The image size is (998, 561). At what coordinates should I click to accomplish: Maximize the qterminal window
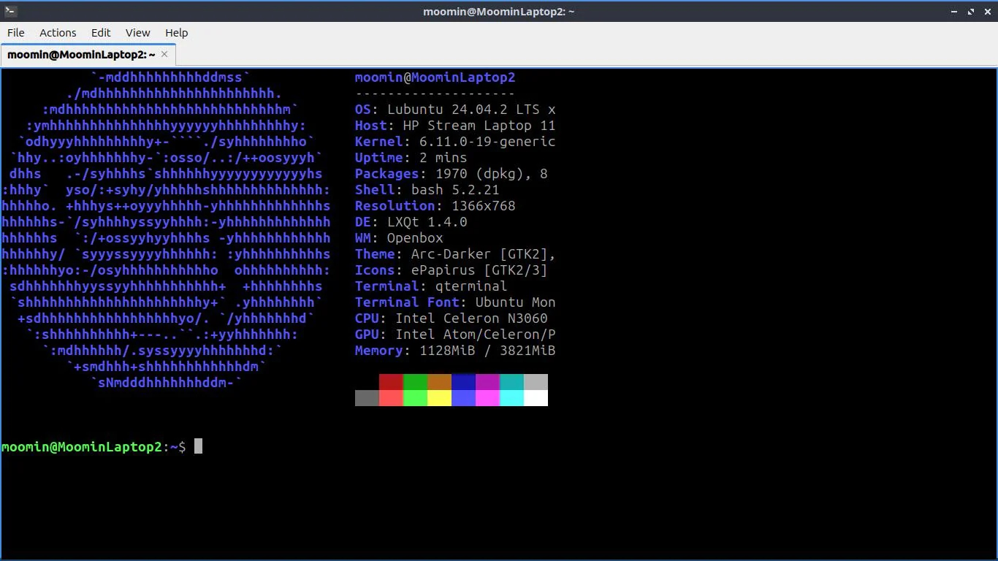pyautogui.click(x=971, y=12)
